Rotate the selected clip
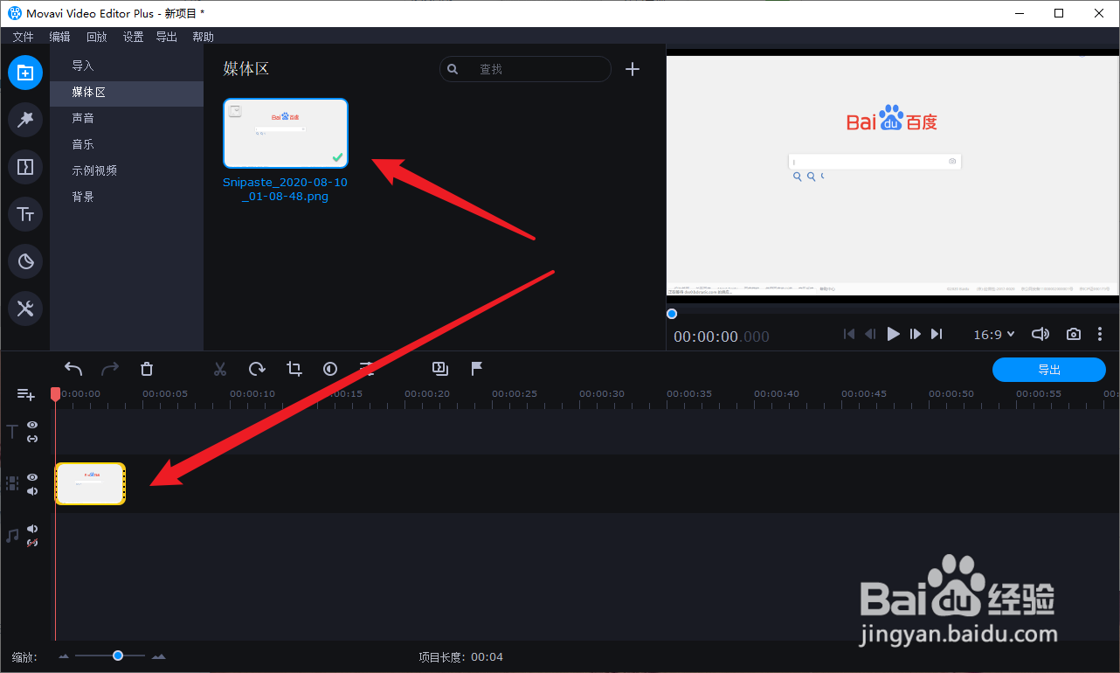The width and height of the screenshot is (1120, 673). pos(257,369)
